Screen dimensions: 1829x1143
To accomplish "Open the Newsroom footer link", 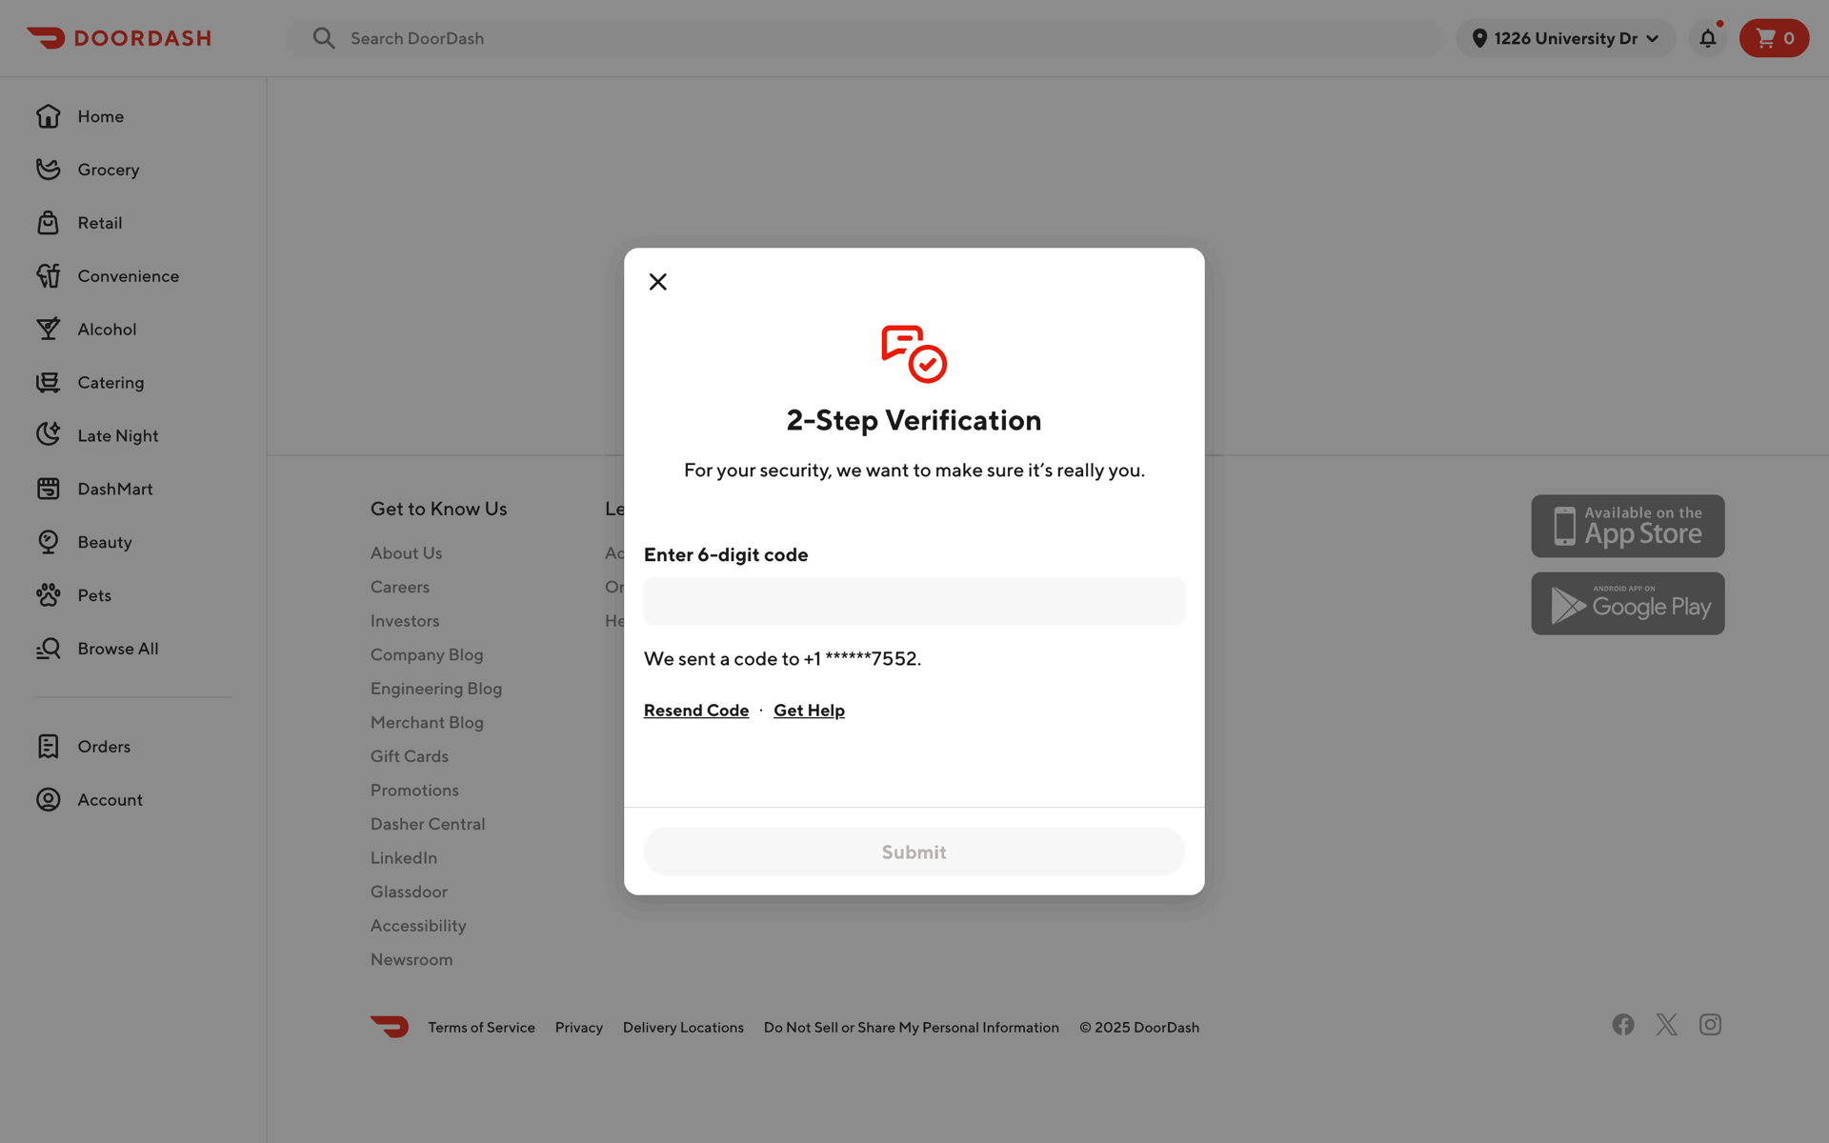I will pyautogui.click(x=412, y=959).
